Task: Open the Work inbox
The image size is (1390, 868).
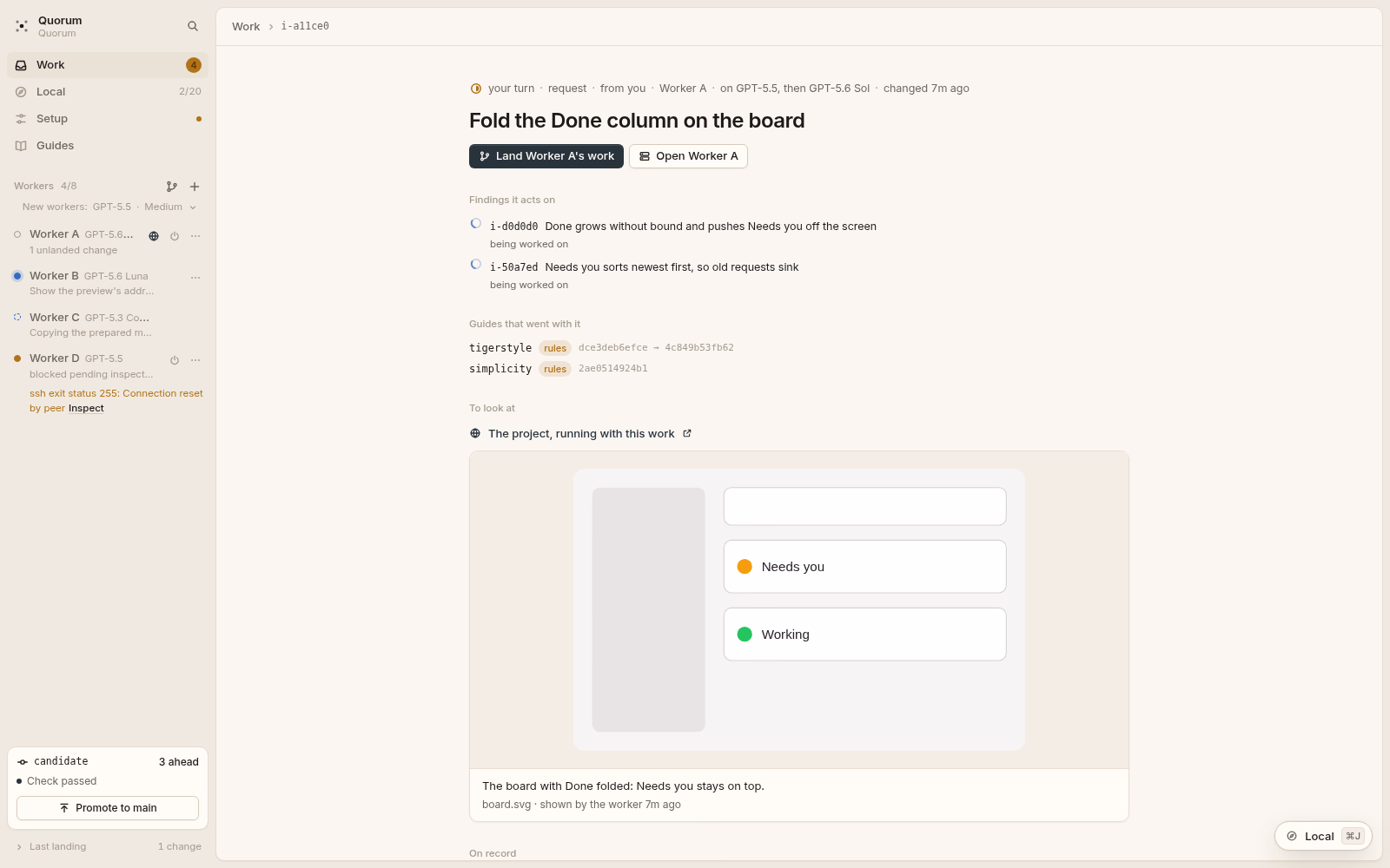Action: pyautogui.click(x=108, y=65)
